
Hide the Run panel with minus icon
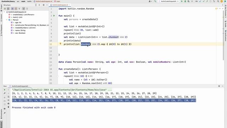click(x=222, y=86)
